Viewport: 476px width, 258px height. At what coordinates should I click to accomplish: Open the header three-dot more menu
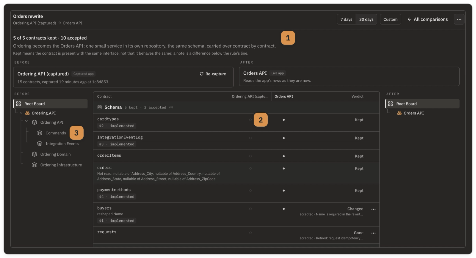coord(459,19)
